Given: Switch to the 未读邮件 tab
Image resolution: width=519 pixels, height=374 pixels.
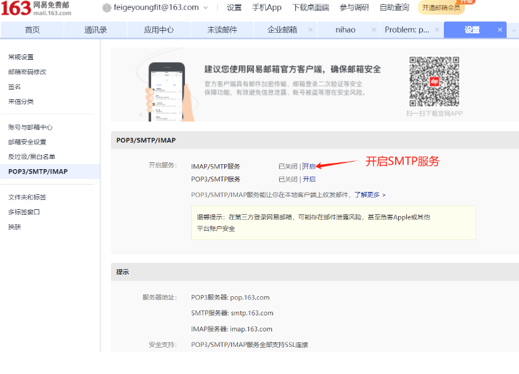Looking at the screenshot, I should (x=222, y=30).
